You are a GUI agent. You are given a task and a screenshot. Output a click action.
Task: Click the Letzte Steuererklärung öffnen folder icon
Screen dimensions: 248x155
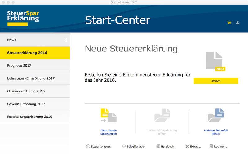point(162,115)
